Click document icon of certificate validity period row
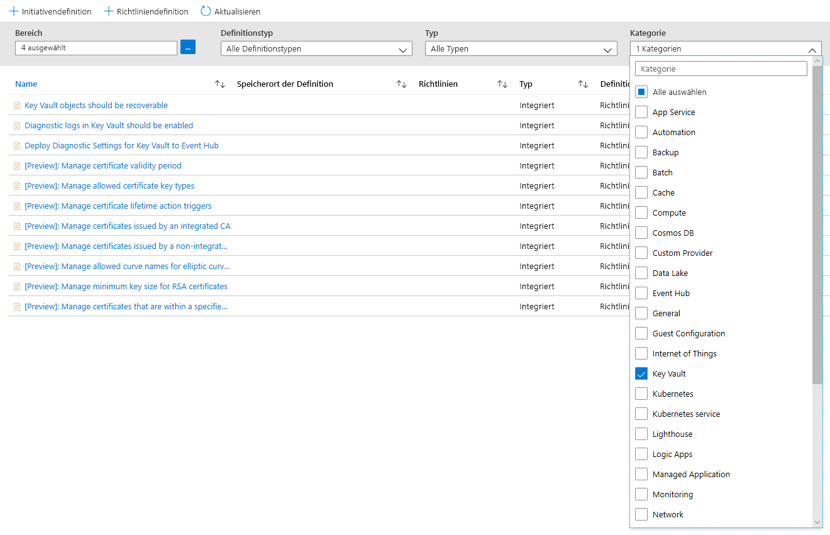Screen dimensions: 830x535 pos(17,166)
